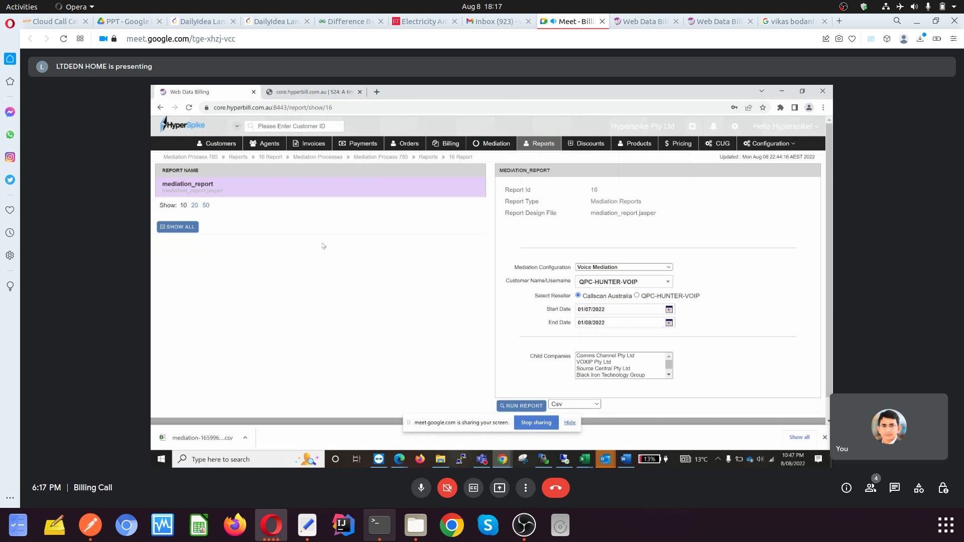This screenshot has width=964, height=542.
Task: Click the present now screen icon
Action: click(x=499, y=488)
